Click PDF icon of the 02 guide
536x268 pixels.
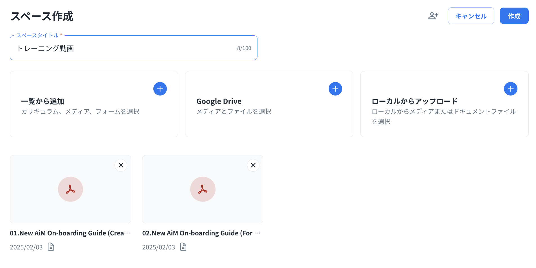pyautogui.click(x=203, y=189)
